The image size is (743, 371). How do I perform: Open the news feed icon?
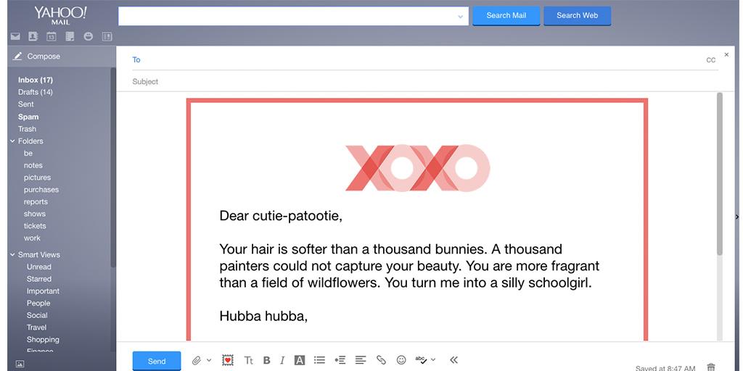107,36
